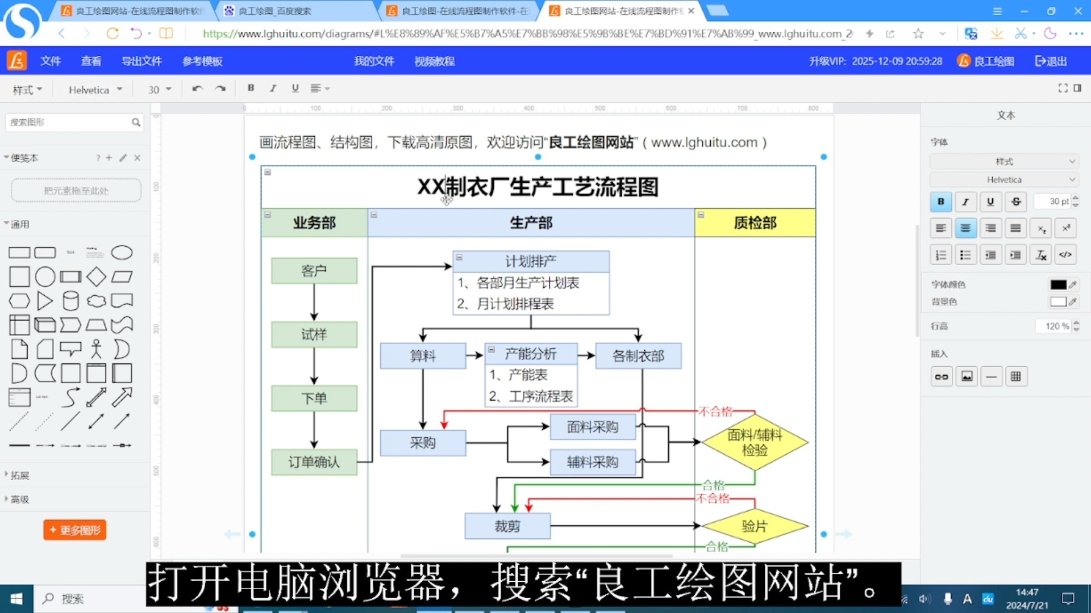
Task: Pick the white background color swatch
Action: click(1058, 301)
